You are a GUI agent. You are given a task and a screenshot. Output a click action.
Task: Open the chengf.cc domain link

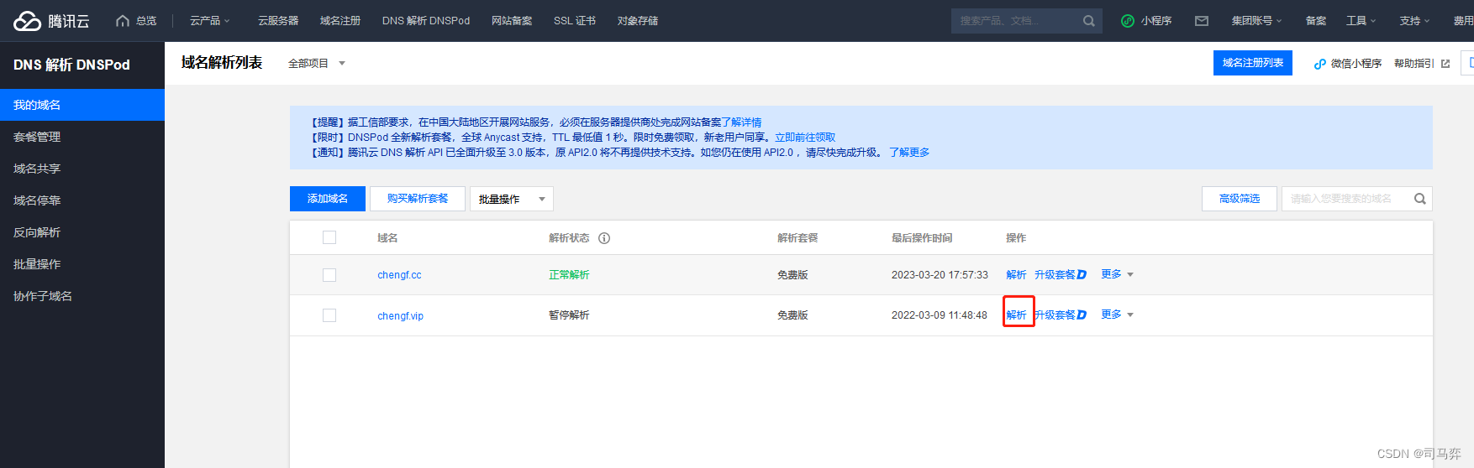(399, 275)
